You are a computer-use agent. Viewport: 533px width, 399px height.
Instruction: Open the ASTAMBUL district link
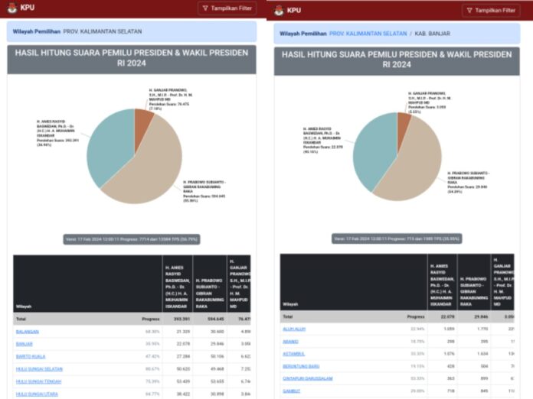point(293,353)
